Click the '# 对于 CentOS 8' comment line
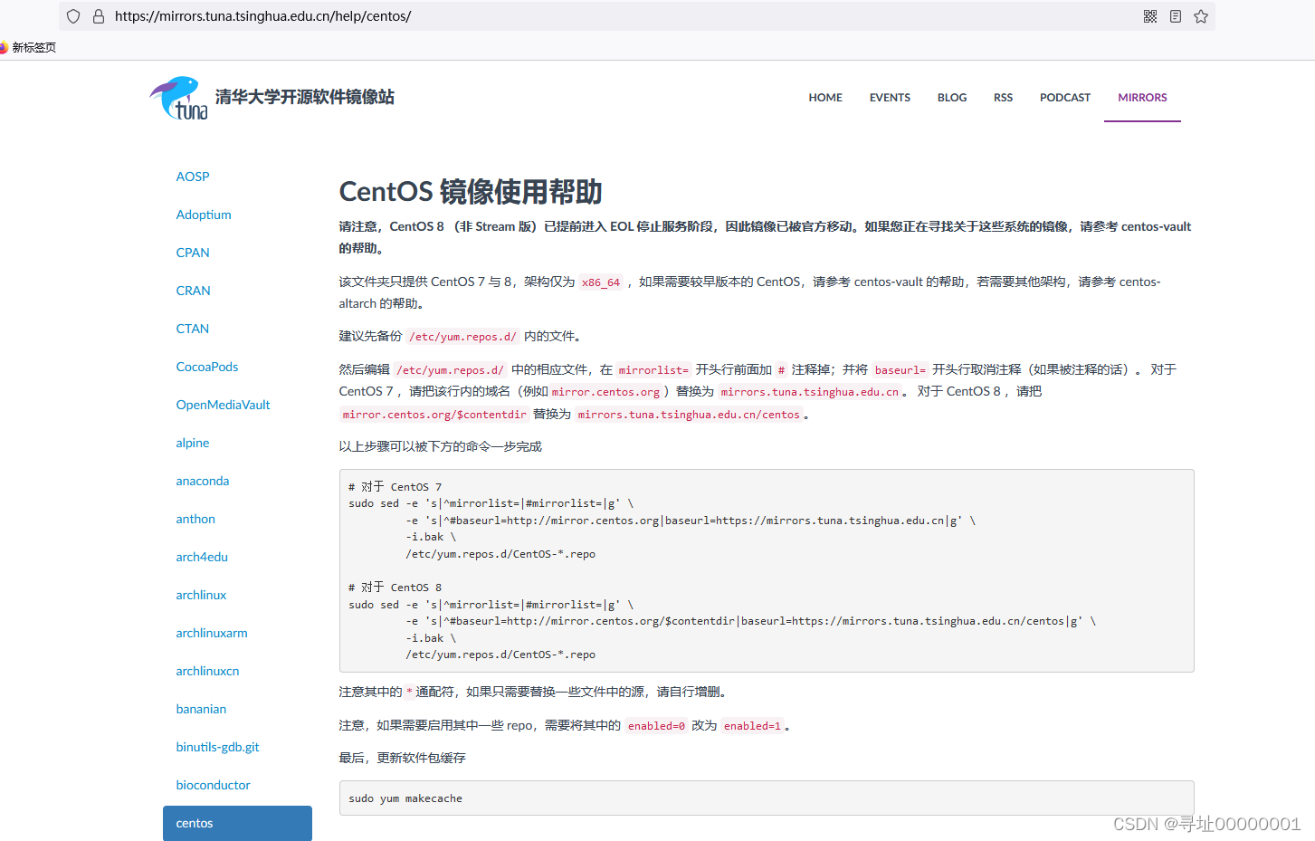This screenshot has height=841, width=1315. (395, 588)
